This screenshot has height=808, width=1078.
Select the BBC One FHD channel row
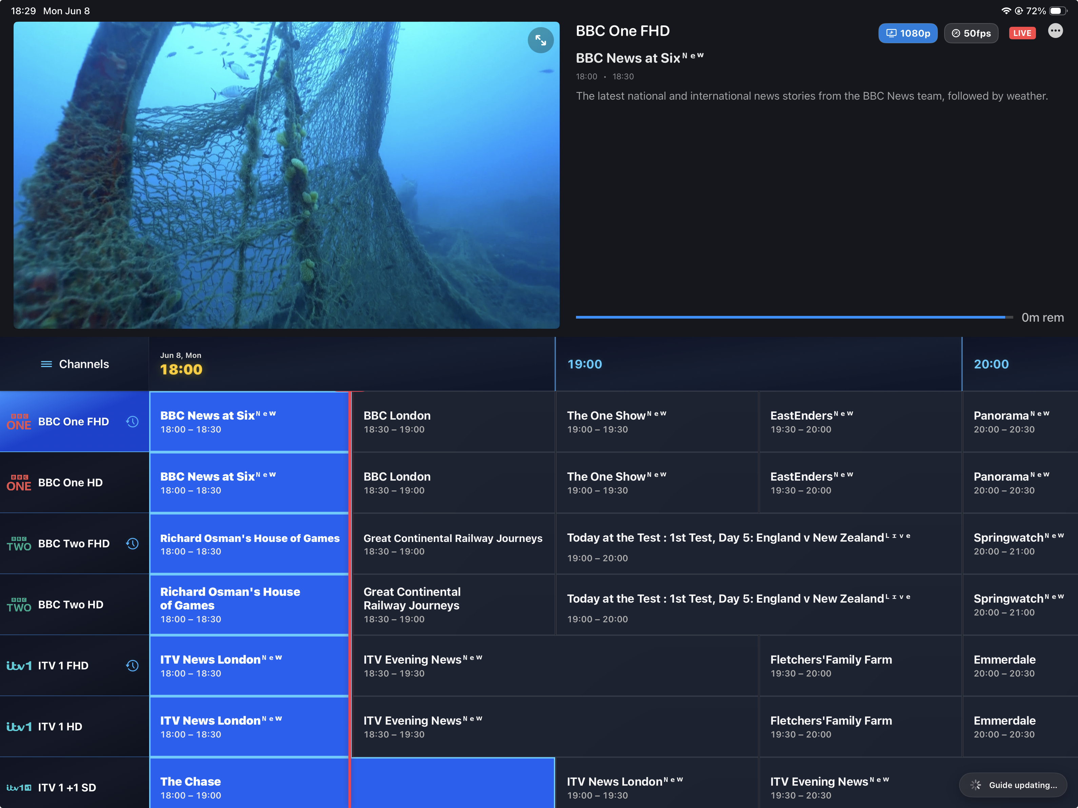pos(75,422)
